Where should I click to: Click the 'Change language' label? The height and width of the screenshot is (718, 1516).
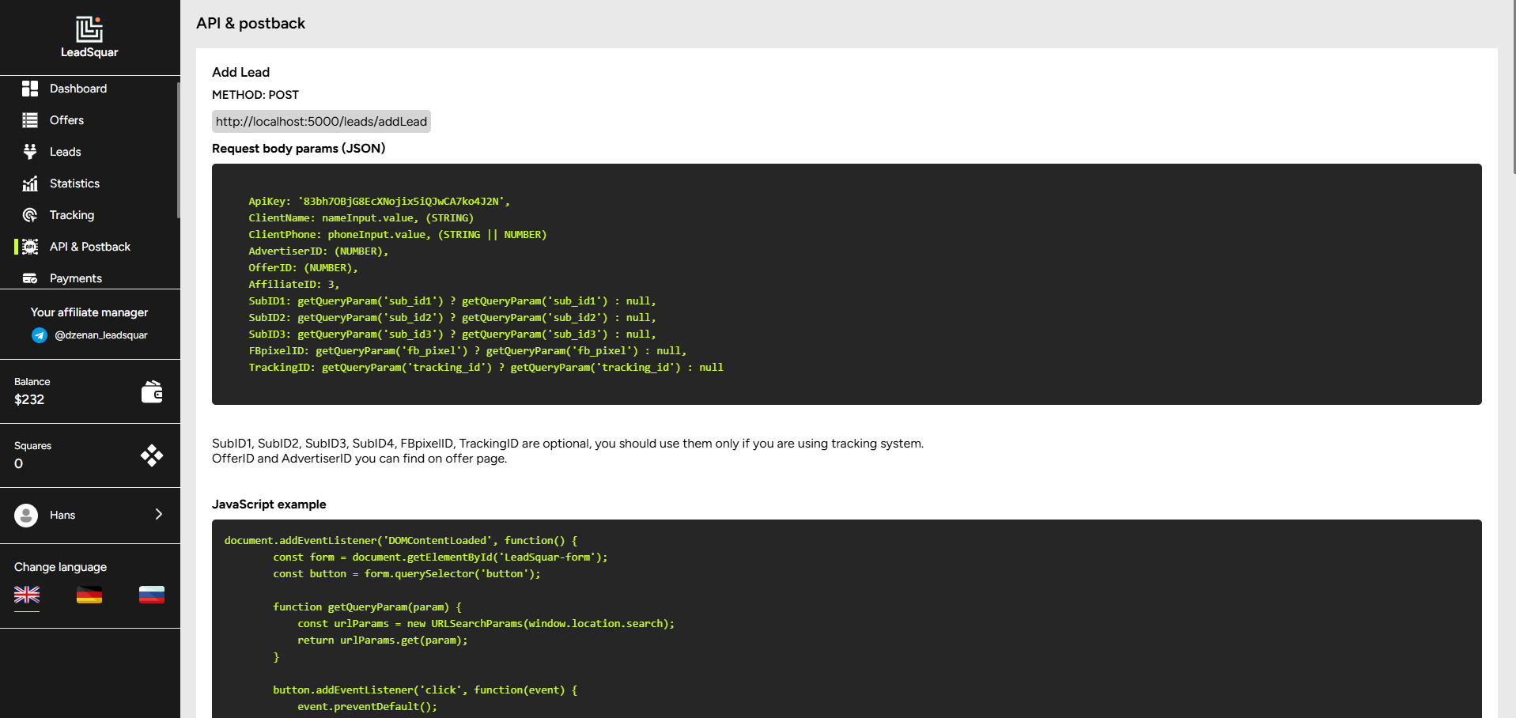click(x=60, y=567)
